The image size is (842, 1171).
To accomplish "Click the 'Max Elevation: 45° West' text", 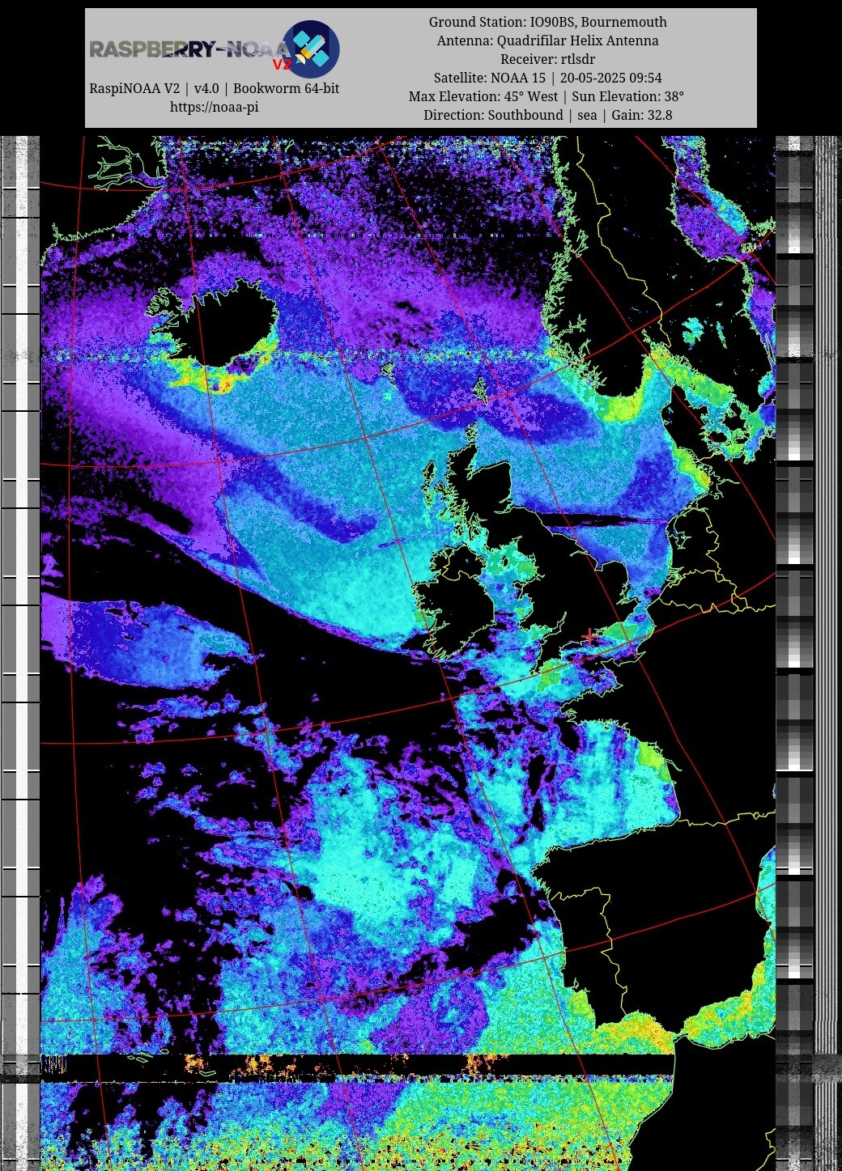I will coord(483,96).
